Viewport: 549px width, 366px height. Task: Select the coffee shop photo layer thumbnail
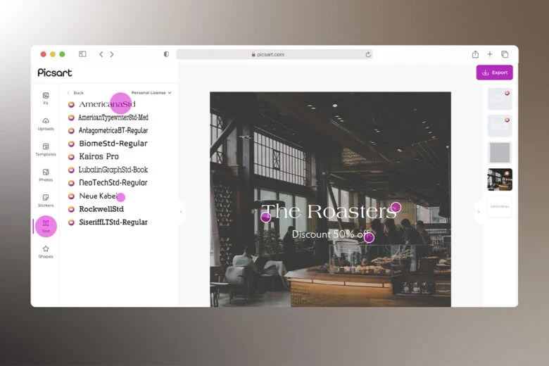[500, 179]
